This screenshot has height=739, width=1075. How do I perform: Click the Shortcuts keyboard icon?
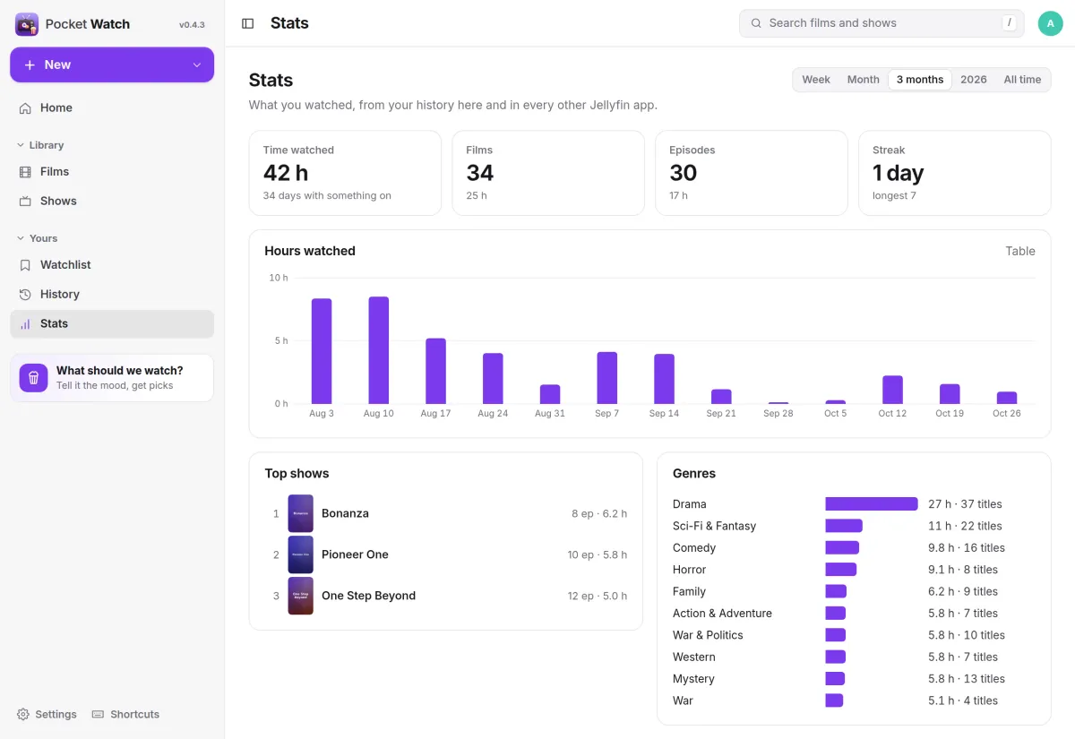pyautogui.click(x=99, y=714)
